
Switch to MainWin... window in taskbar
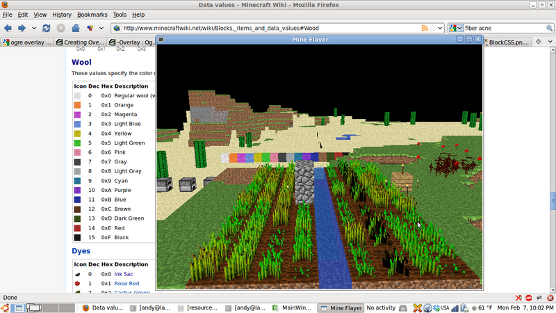(292, 307)
